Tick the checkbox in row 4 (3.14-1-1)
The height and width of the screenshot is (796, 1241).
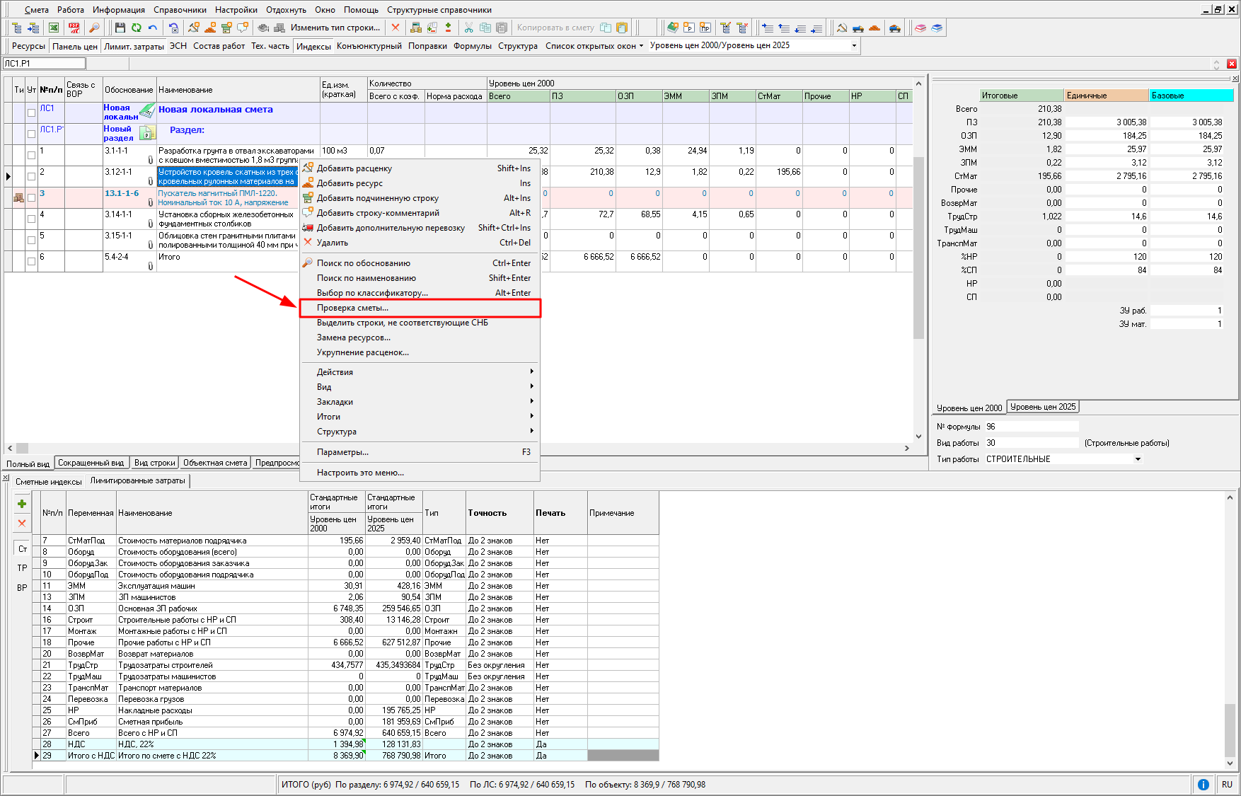[x=31, y=219]
